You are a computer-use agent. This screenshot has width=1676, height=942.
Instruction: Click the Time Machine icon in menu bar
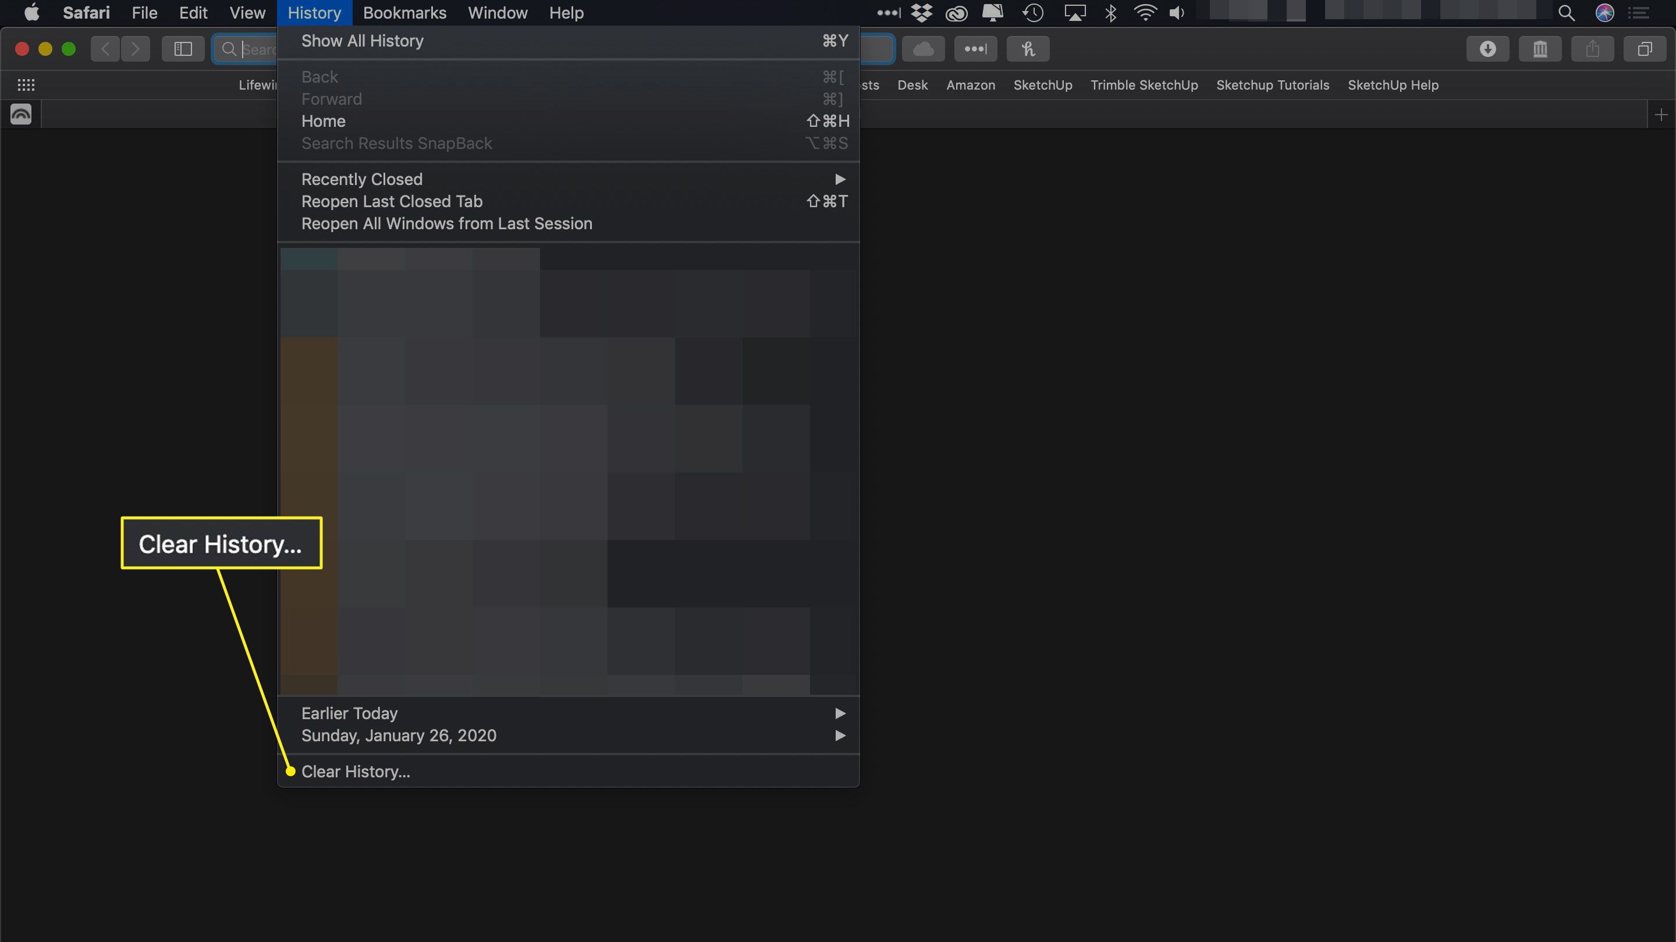pyautogui.click(x=1032, y=13)
